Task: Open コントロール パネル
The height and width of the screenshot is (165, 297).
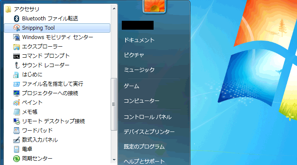Action: click(x=148, y=117)
